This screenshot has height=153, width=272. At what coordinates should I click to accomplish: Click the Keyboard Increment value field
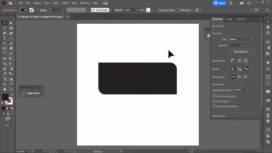click(239, 90)
